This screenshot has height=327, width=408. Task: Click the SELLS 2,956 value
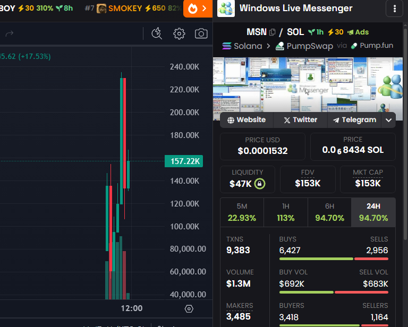pos(377,251)
